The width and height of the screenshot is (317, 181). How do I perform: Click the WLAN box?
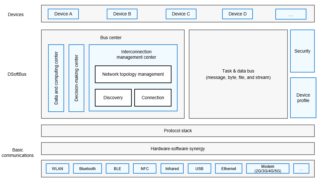coord(57,168)
